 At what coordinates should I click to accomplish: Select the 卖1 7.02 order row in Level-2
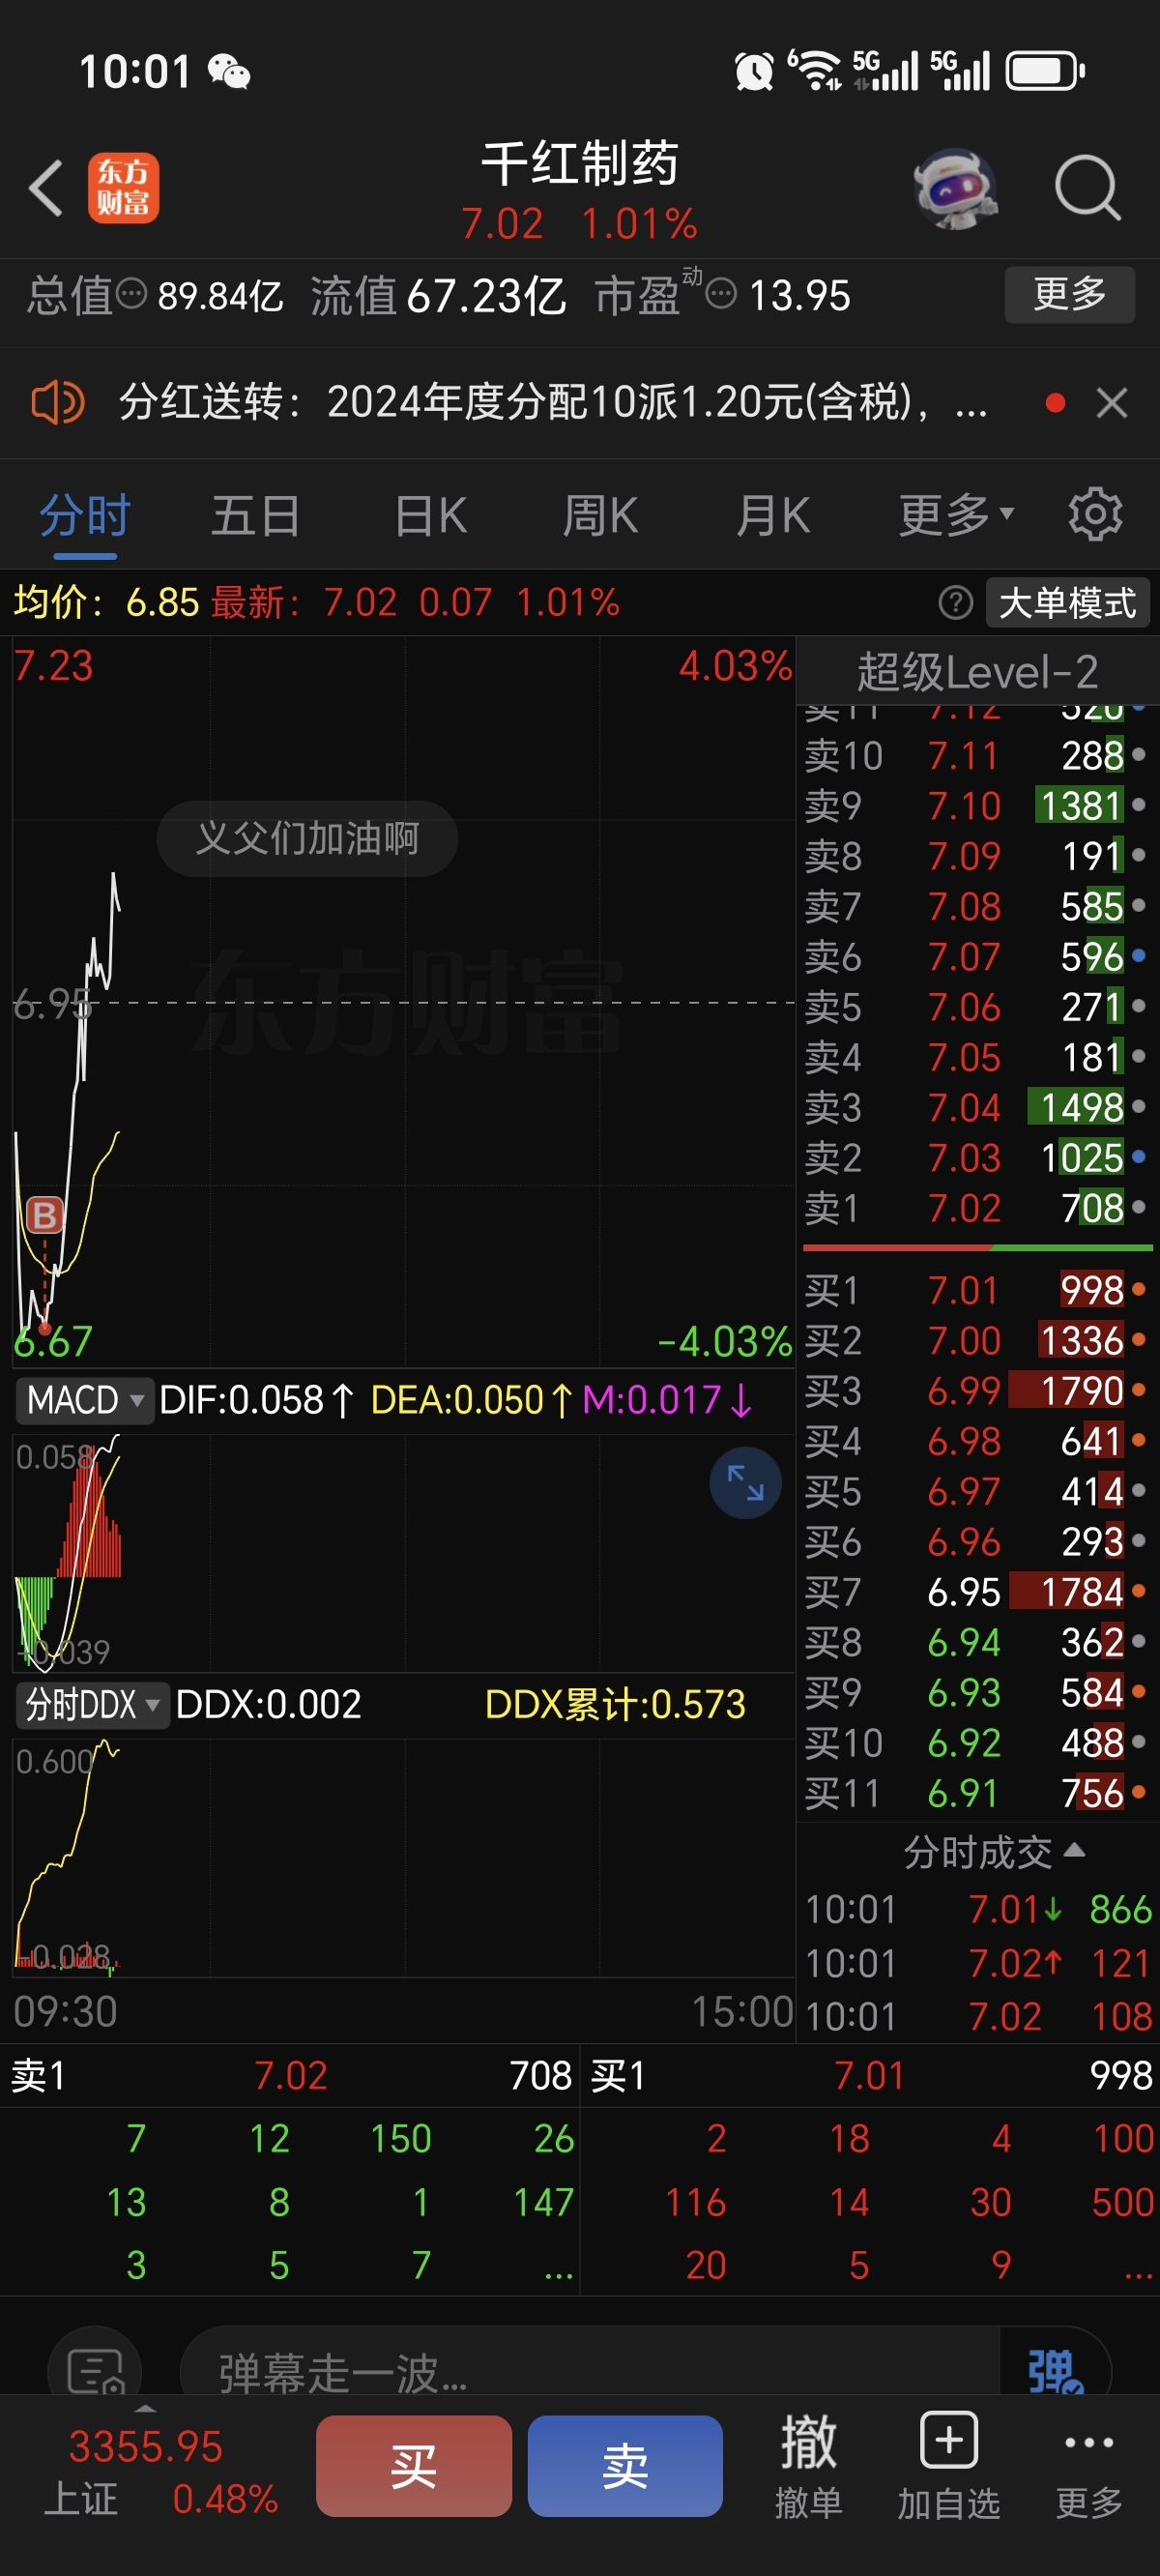point(977,1208)
